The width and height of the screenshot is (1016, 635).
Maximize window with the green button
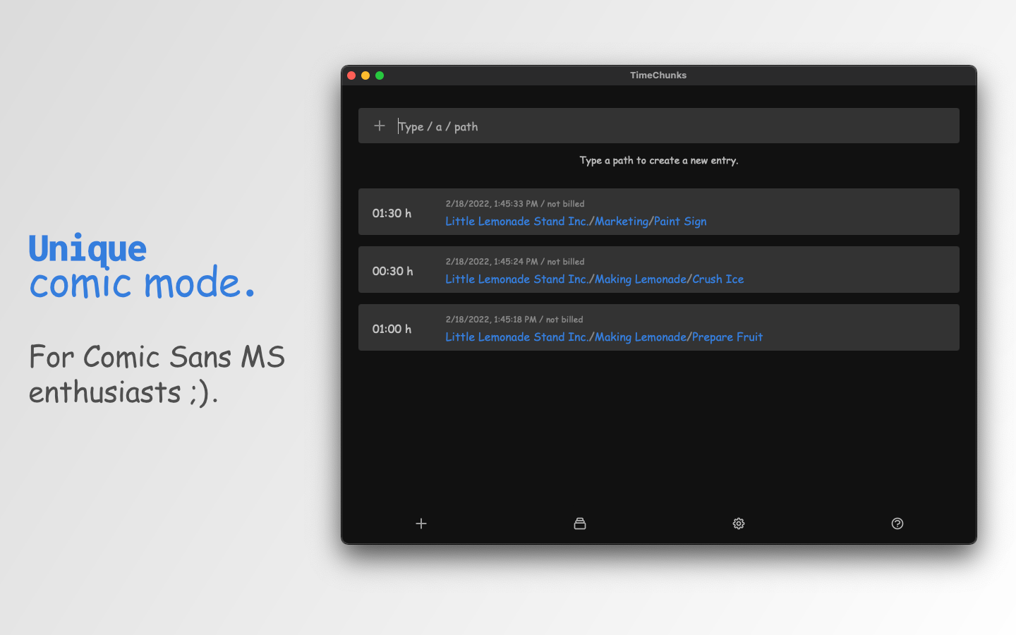380,75
